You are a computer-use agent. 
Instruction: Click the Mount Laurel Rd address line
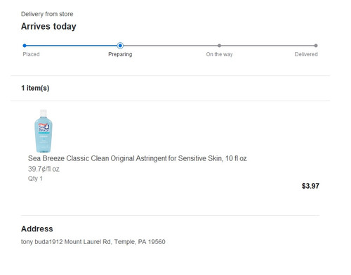(93, 242)
